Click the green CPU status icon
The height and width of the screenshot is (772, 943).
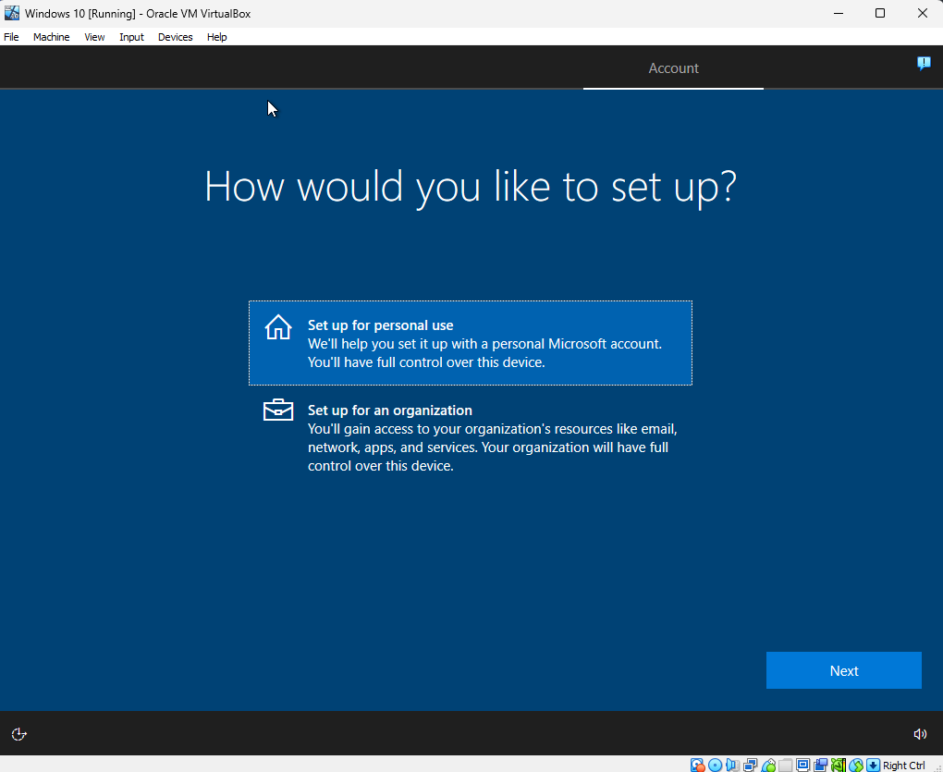838,765
